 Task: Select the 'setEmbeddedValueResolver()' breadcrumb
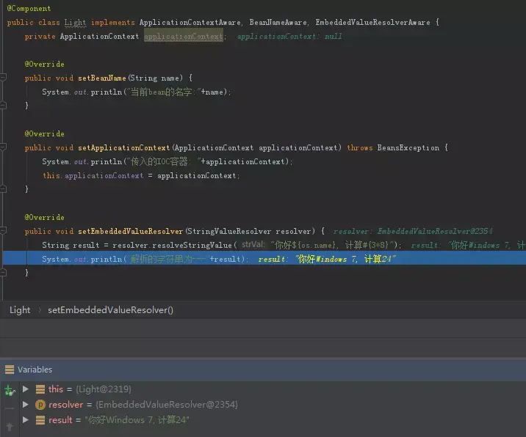pyautogui.click(x=110, y=310)
